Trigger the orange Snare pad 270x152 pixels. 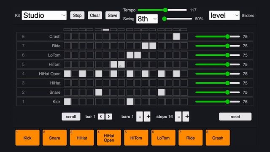pyautogui.click(x=54, y=138)
